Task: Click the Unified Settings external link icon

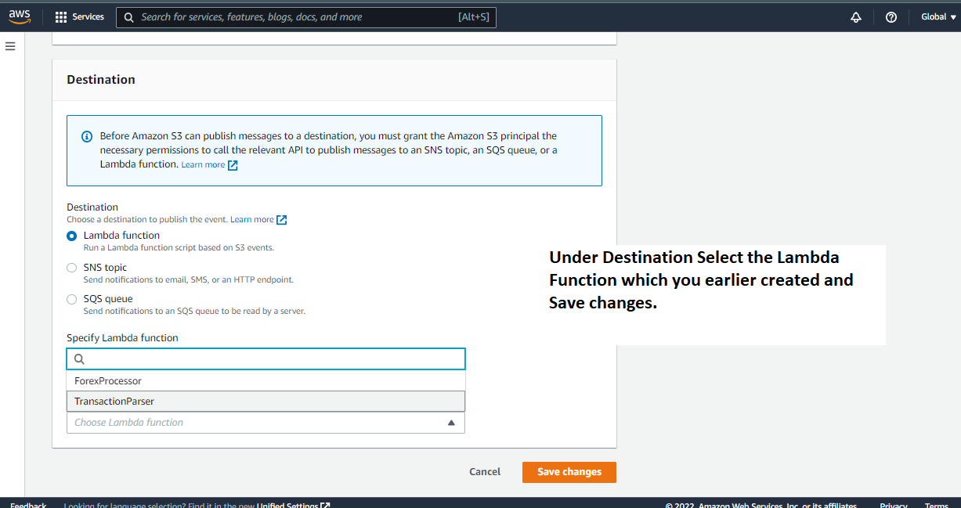Action: tap(325, 506)
